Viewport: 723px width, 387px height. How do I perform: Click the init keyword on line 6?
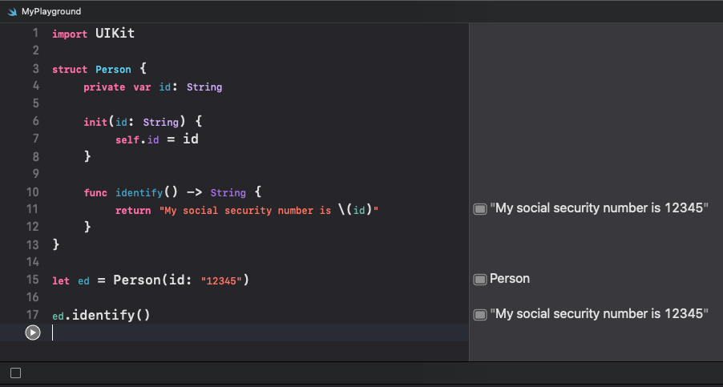click(x=95, y=122)
